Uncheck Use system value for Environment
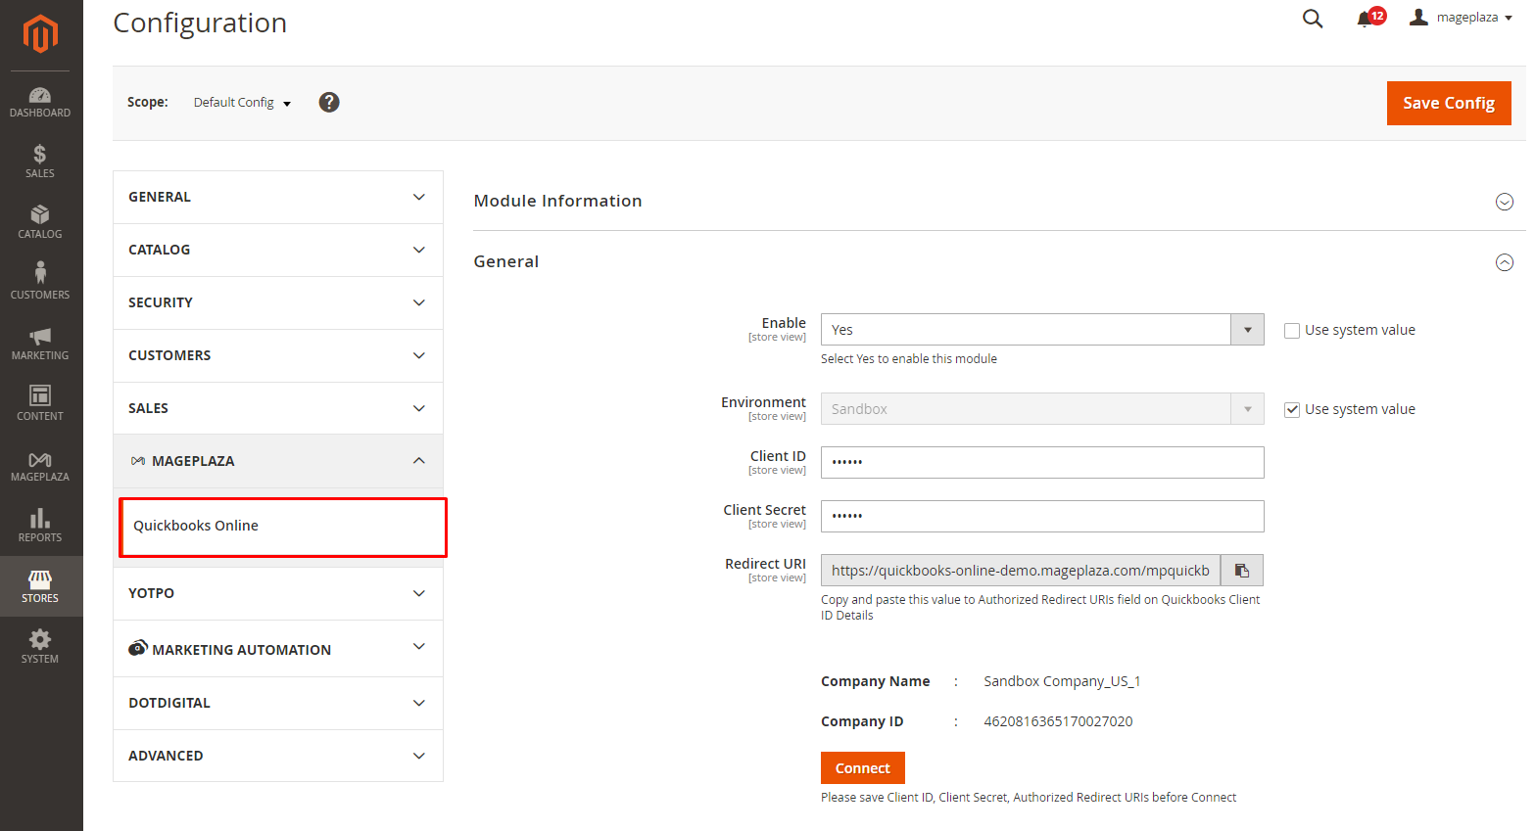This screenshot has height=831, width=1535. [1292, 410]
